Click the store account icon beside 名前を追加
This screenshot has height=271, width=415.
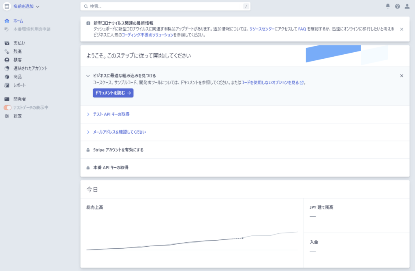[x=7, y=6]
